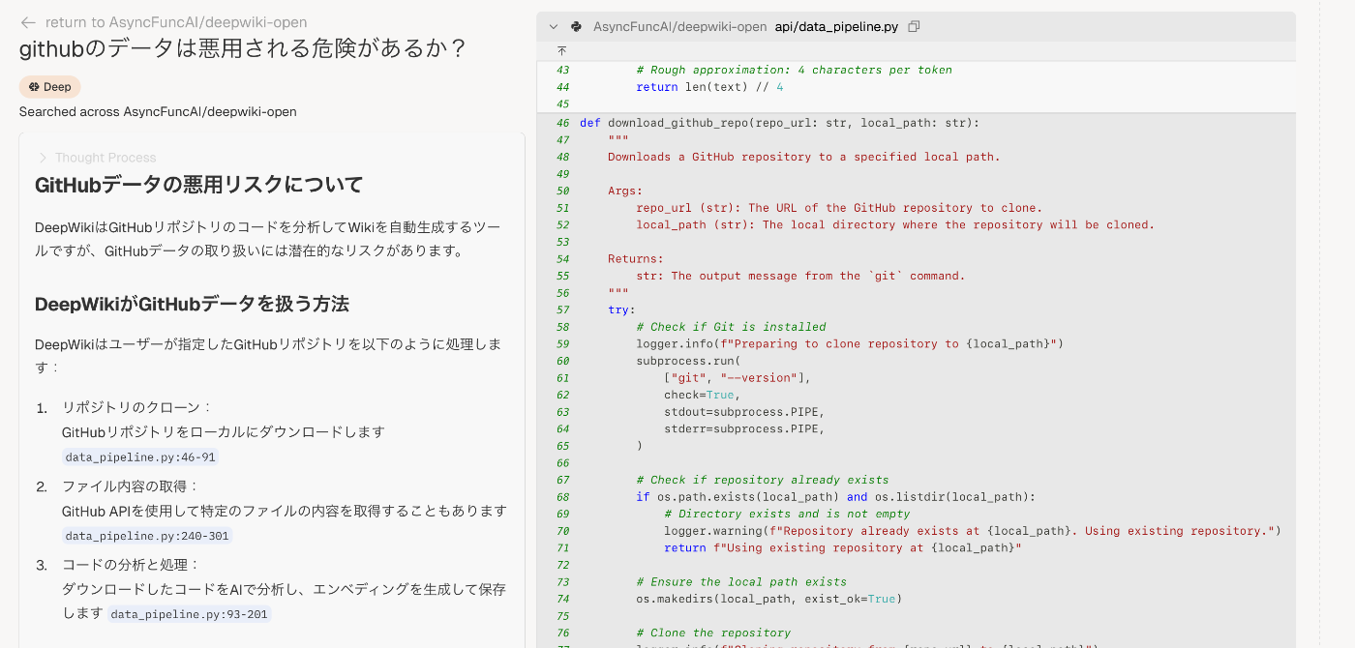This screenshot has height=648, width=1355.
Task: Click code comment # Check if Git is installed
Action: [x=731, y=327]
